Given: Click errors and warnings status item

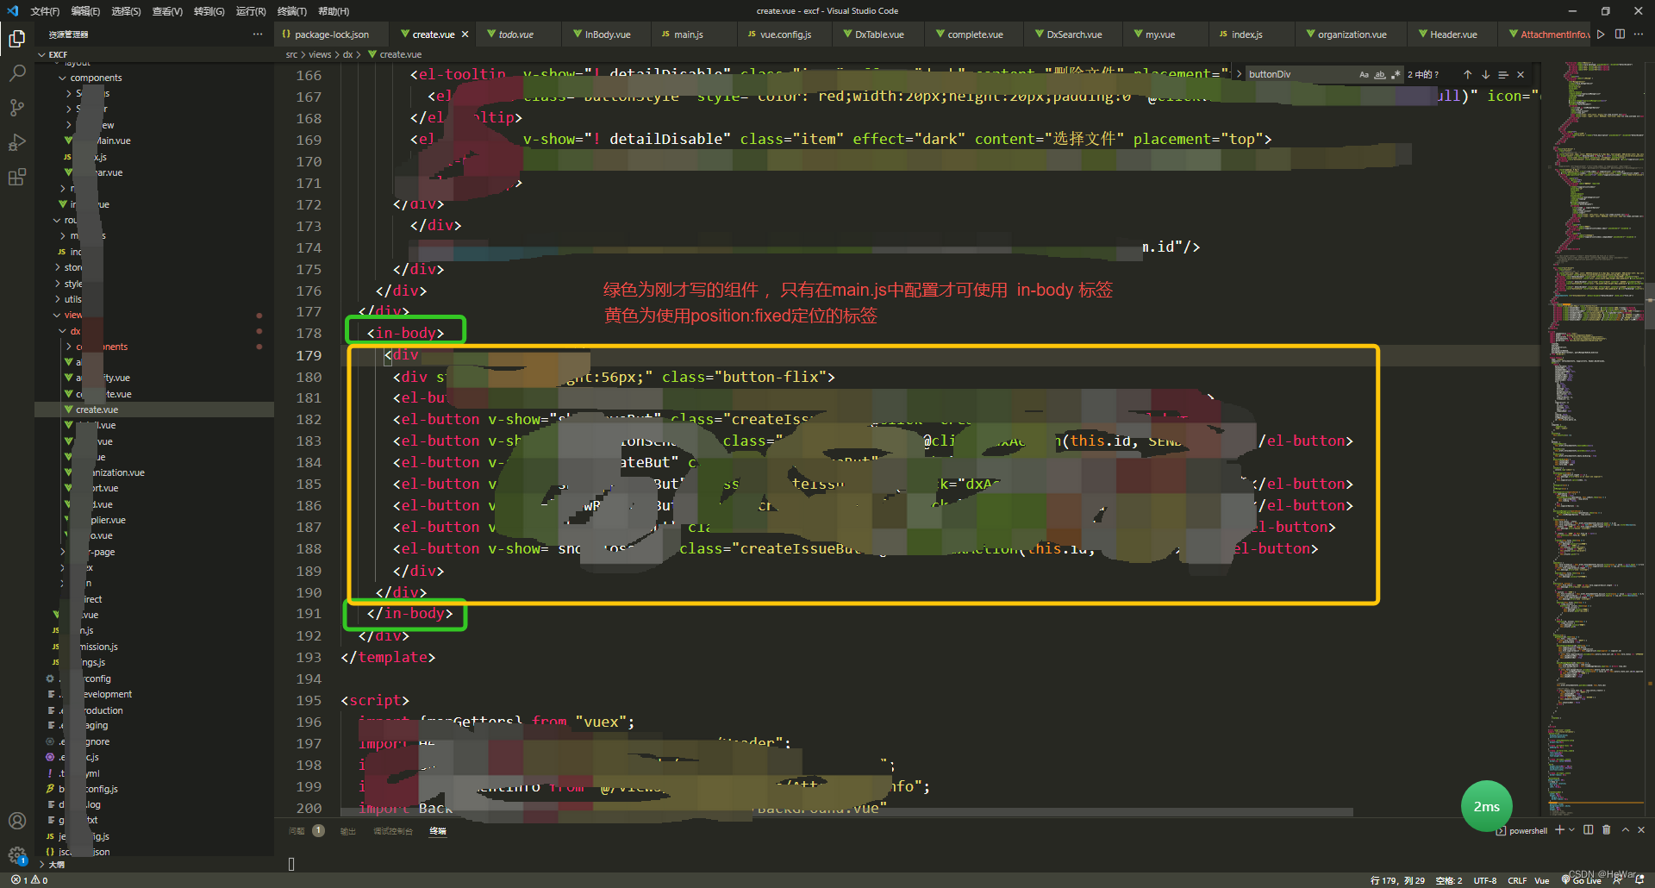Looking at the screenshot, I should pos(29,880).
